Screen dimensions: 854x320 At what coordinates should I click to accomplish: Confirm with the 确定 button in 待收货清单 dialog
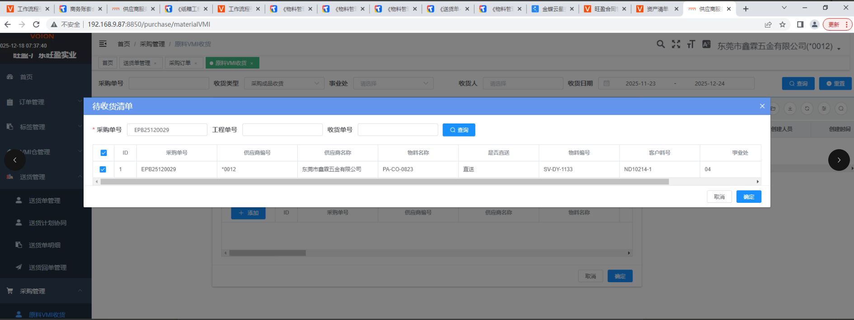tap(749, 197)
